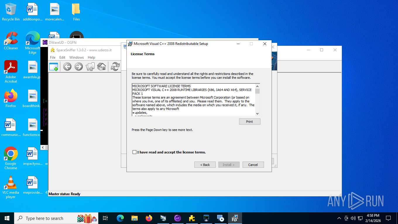Click the Google Chrome desktop shortcut
The image size is (398, 224).
[11, 158]
